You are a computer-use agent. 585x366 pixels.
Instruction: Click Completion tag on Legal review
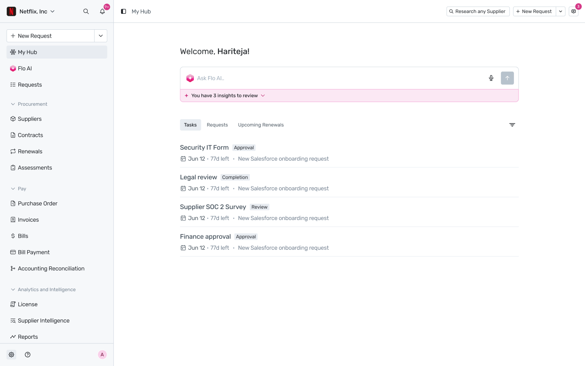[x=235, y=177]
